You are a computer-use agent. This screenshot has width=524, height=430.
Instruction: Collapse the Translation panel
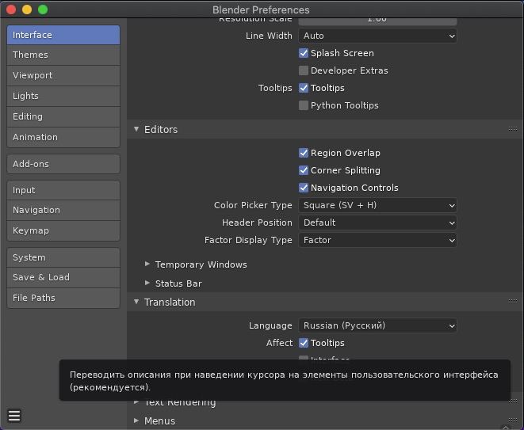click(136, 302)
